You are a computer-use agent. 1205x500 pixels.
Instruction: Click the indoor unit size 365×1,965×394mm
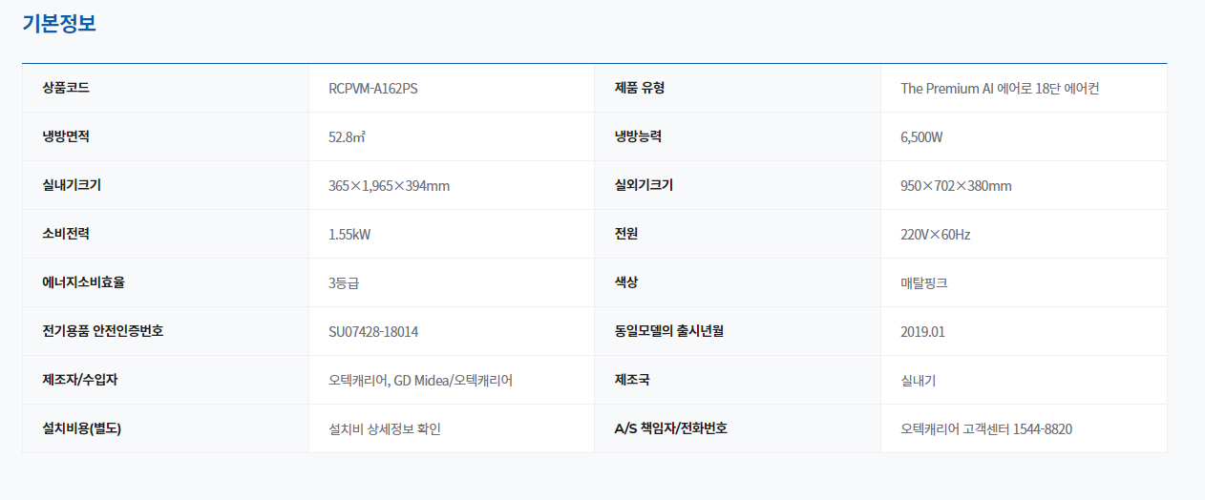[x=389, y=186]
